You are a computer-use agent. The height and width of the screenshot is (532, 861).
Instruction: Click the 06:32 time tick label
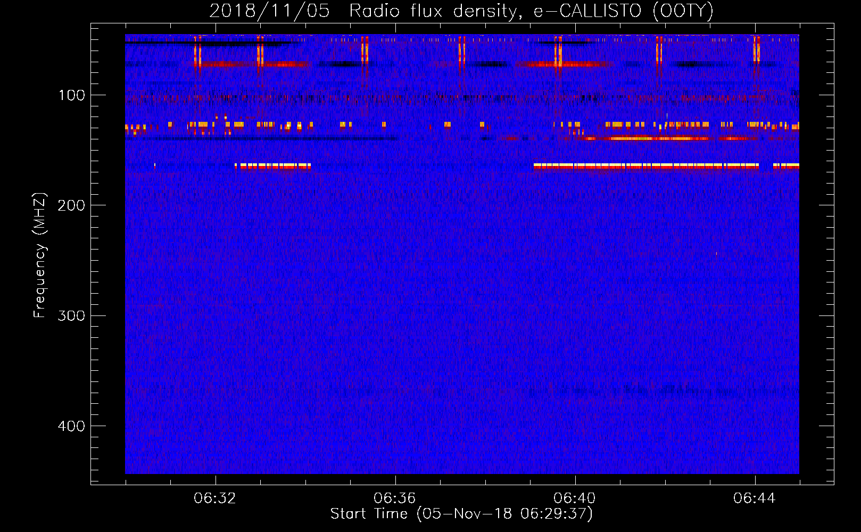tap(215, 498)
